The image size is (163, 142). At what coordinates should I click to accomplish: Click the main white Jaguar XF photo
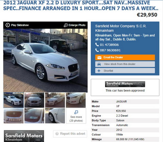pos(45,60)
